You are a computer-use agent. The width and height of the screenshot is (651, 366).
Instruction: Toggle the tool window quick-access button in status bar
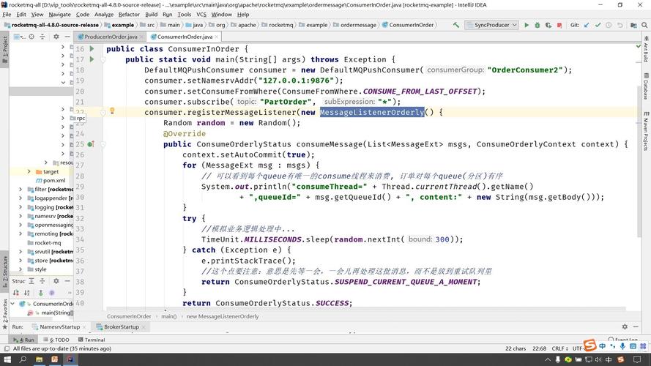(7, 348)
